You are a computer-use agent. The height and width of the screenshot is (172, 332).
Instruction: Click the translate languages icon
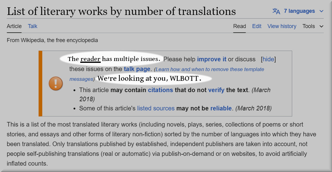[x=276, y=11]
